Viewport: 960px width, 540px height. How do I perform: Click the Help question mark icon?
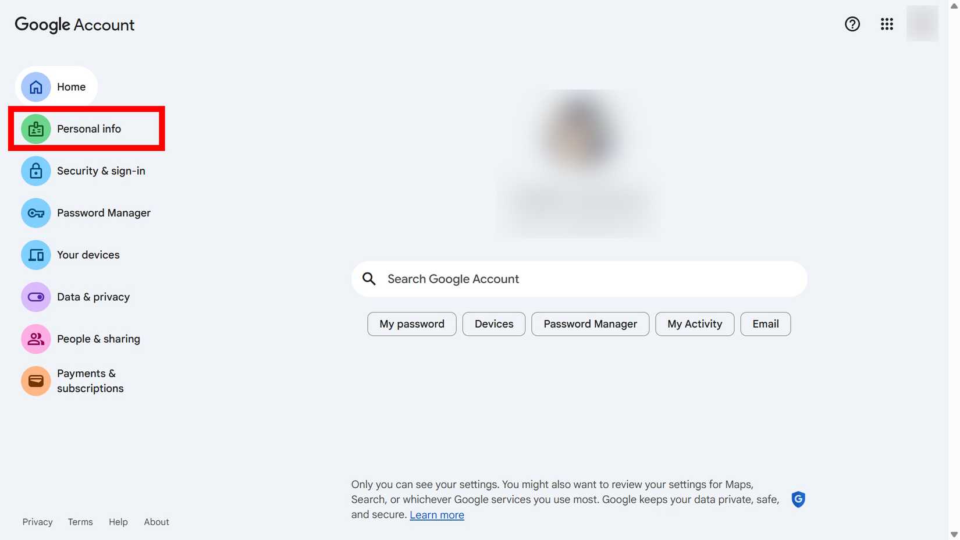852,24
